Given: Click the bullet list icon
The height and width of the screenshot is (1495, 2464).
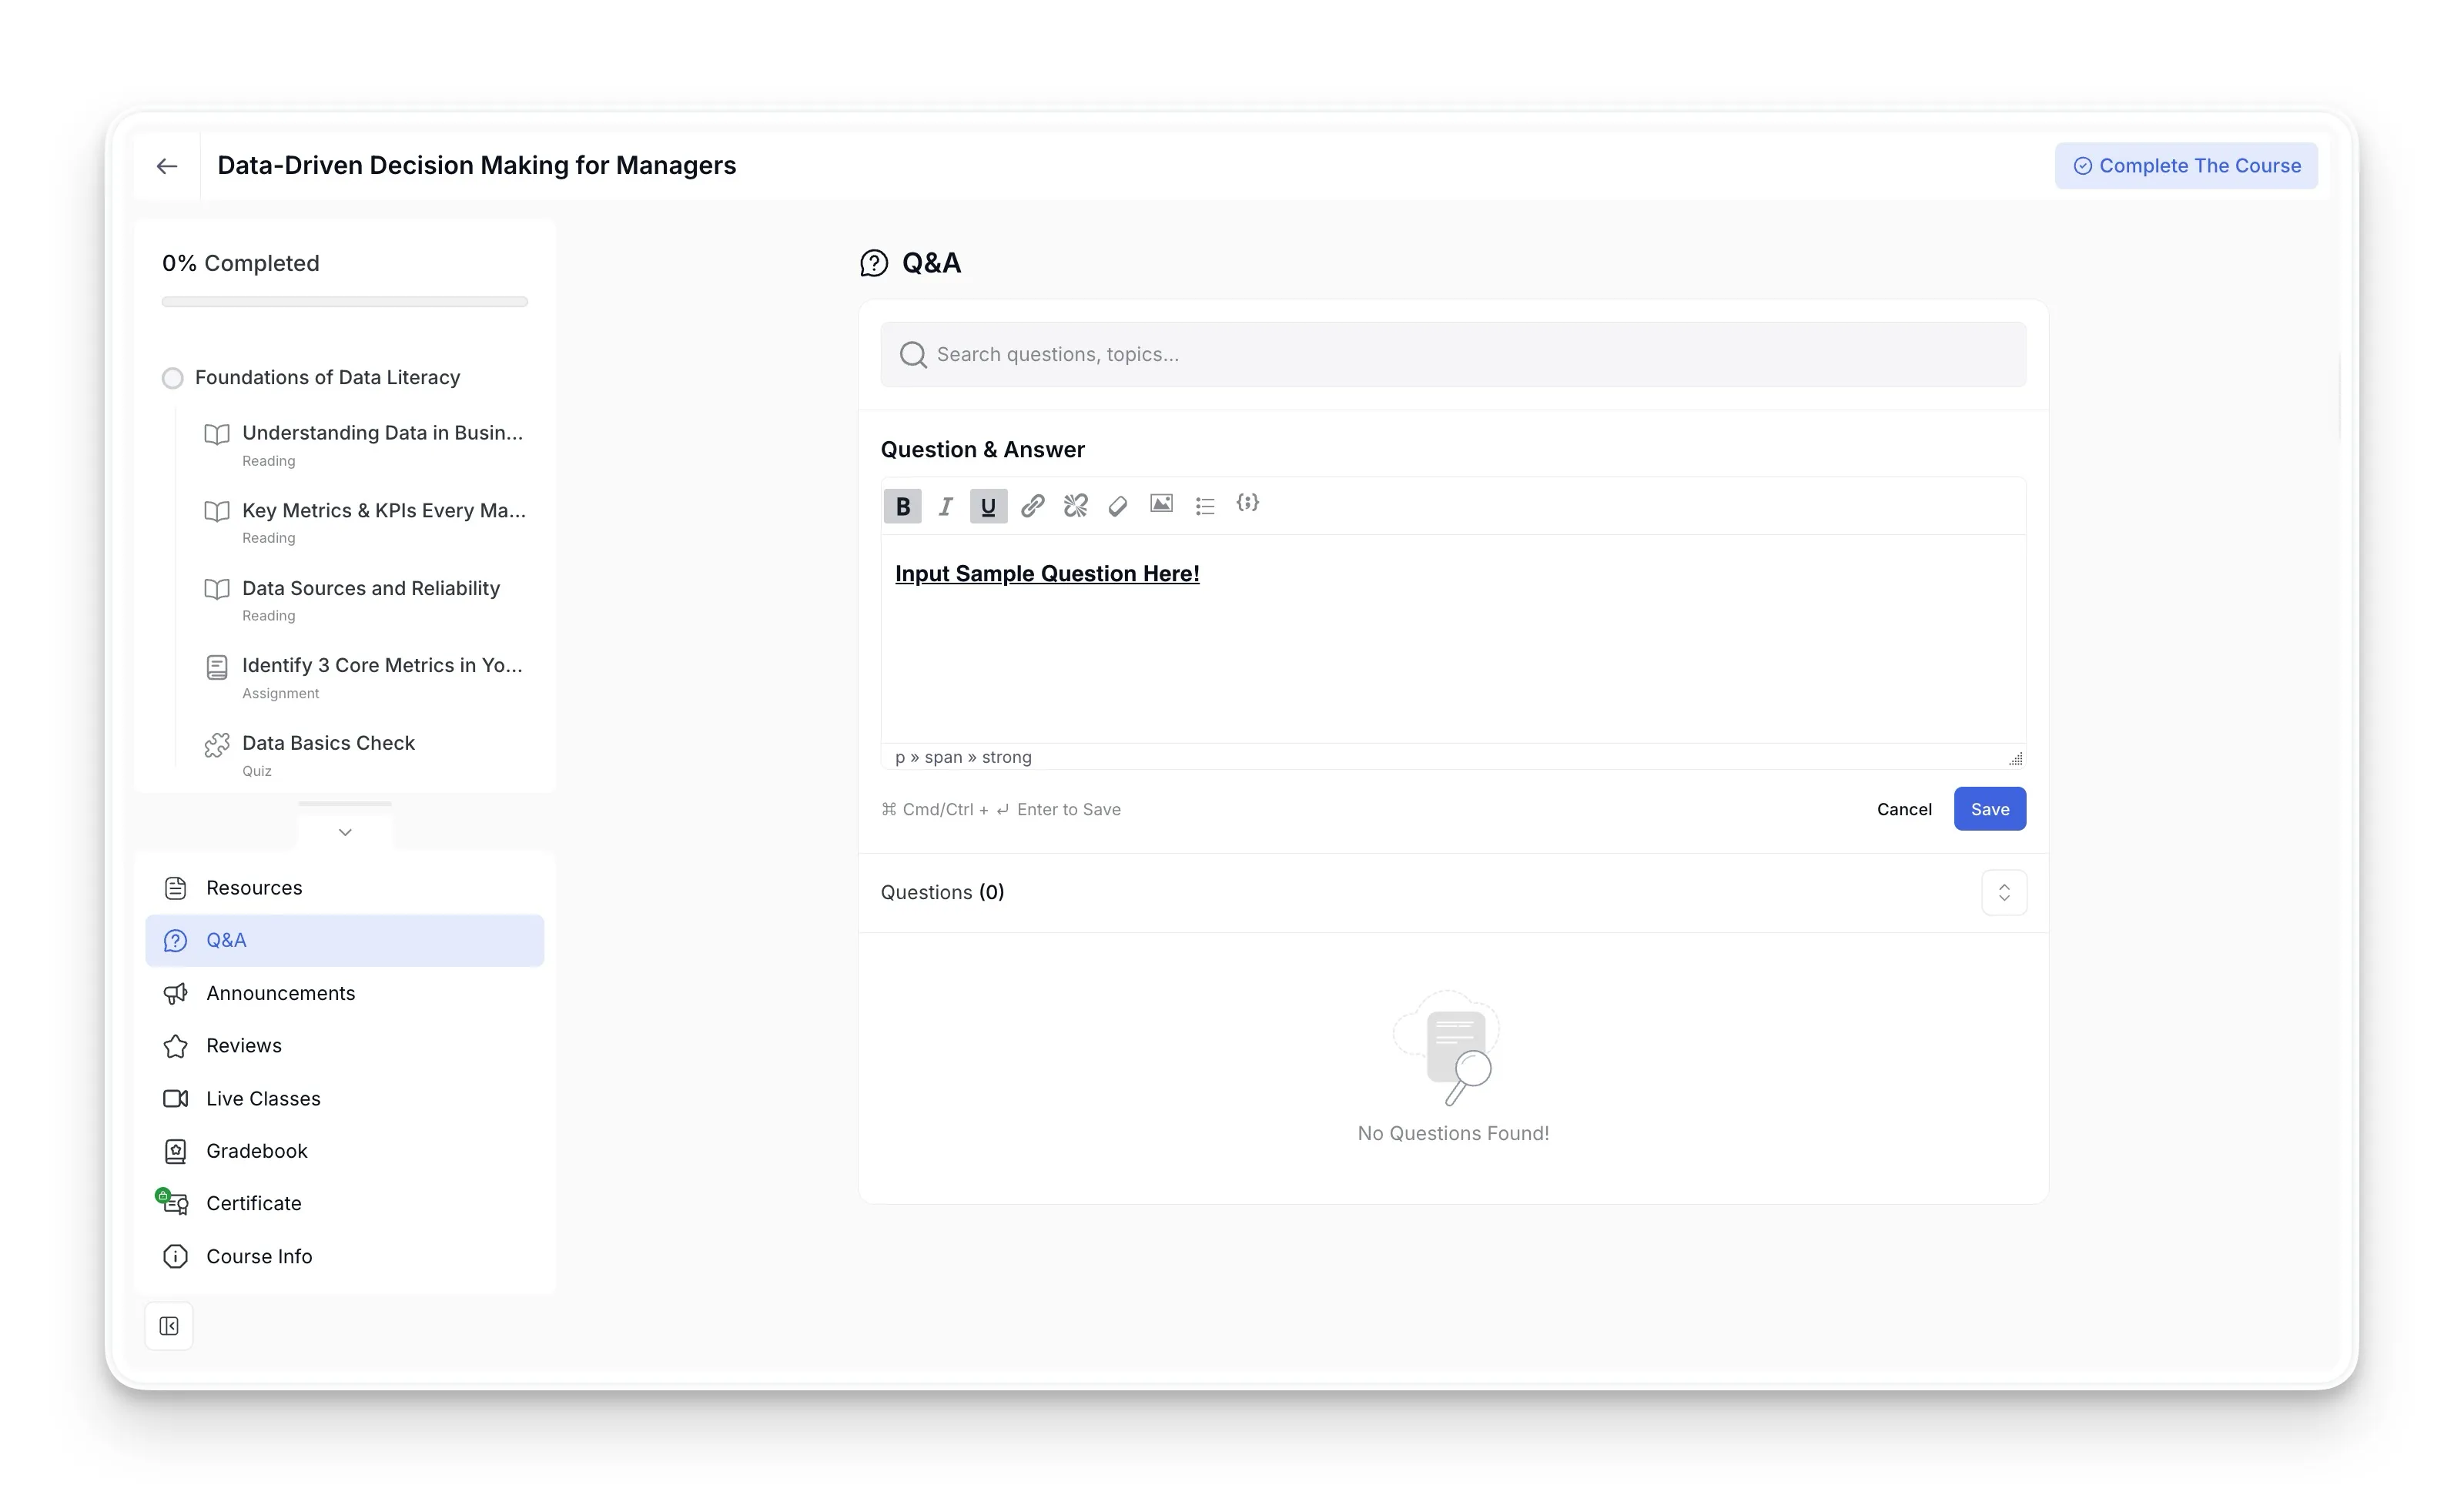Looking at the screenshot, I should pyautogui.click(x=1205, y=506).
